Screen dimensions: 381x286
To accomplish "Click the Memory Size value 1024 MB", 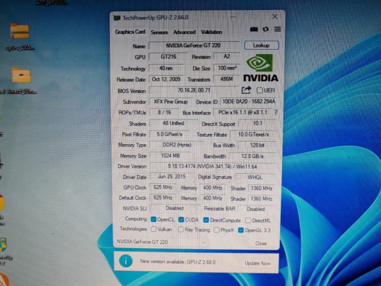I will pos(170,155).
